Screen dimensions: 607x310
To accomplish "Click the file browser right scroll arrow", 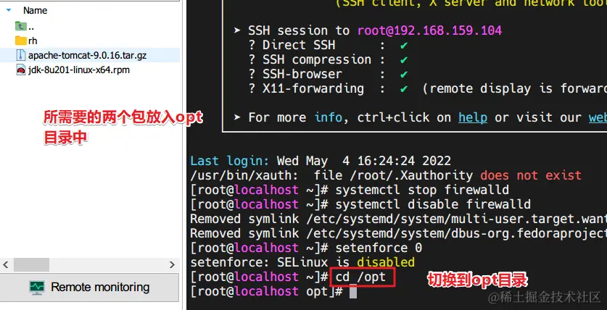I will [173, 265].
